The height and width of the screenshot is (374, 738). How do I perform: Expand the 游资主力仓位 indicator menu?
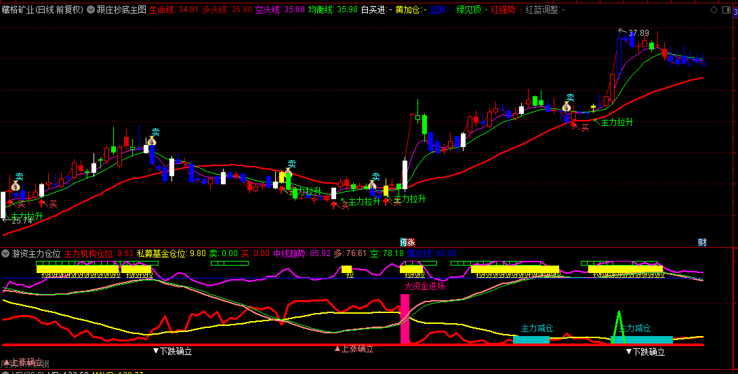[x=5, y=253]
